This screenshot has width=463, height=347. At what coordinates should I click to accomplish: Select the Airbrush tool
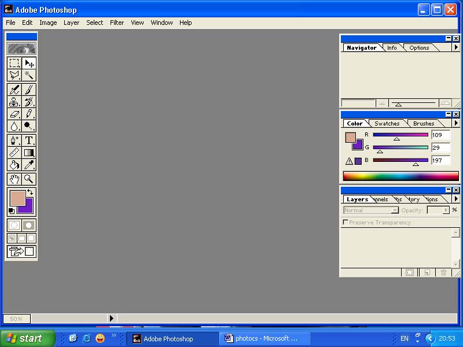(x=14, y=90)
